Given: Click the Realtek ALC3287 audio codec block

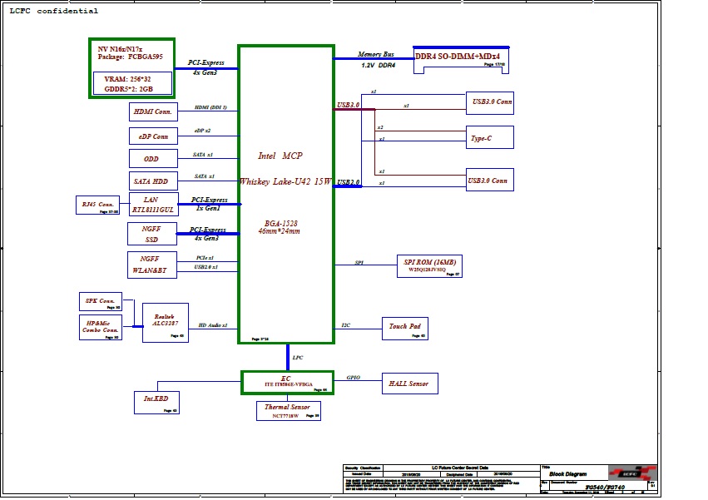Looking at the screenshot, I should [165, 323].
